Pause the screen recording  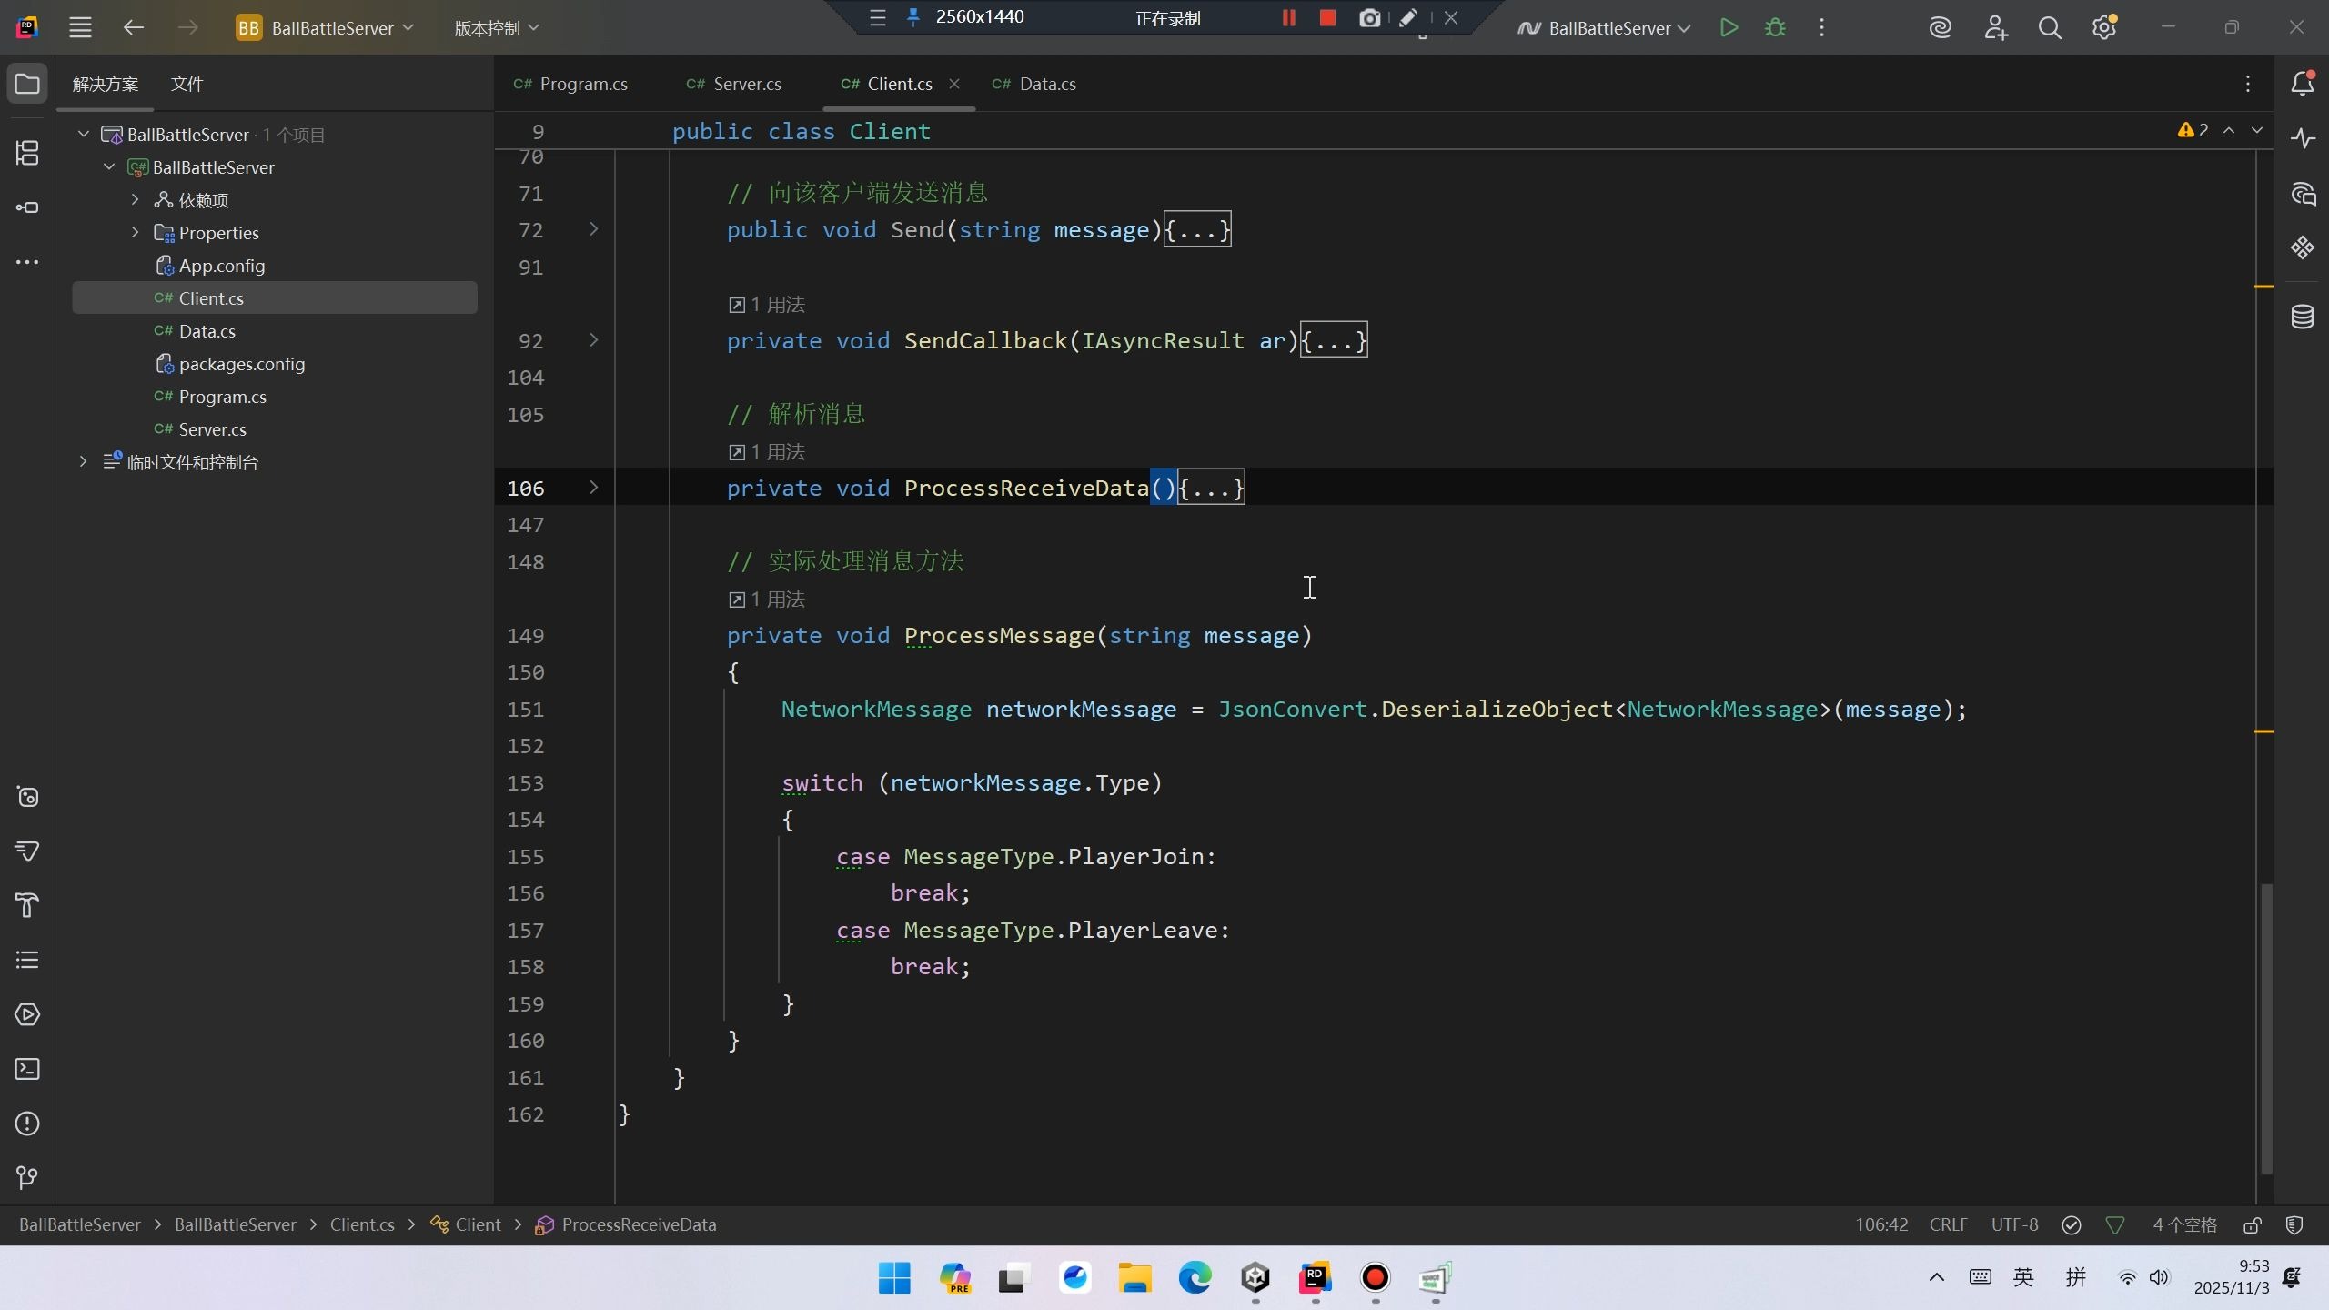point(1288,17)
